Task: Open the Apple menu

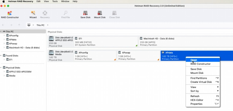Action: (x=4, y=1)
